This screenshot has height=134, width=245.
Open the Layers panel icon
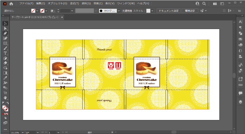point(240,102)
